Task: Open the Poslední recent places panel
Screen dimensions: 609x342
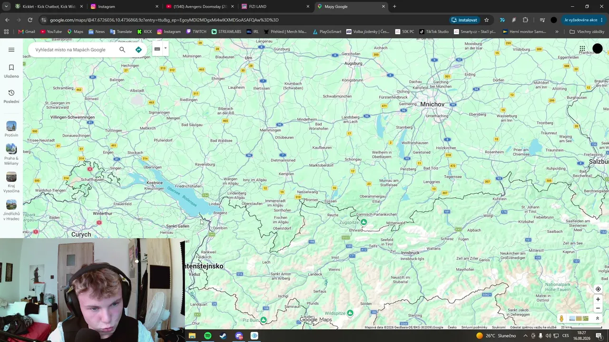Action: point(11,96)
